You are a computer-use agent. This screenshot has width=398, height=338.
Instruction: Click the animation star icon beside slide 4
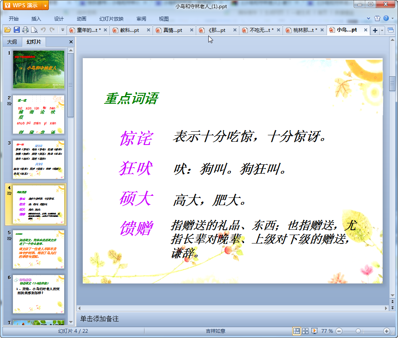pyautogui.click(x=9, y=193)
